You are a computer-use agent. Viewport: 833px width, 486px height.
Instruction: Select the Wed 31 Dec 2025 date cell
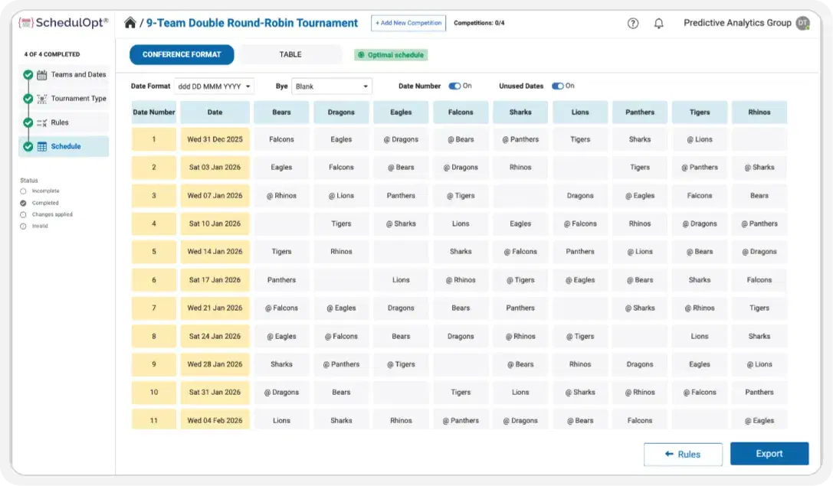215,139
